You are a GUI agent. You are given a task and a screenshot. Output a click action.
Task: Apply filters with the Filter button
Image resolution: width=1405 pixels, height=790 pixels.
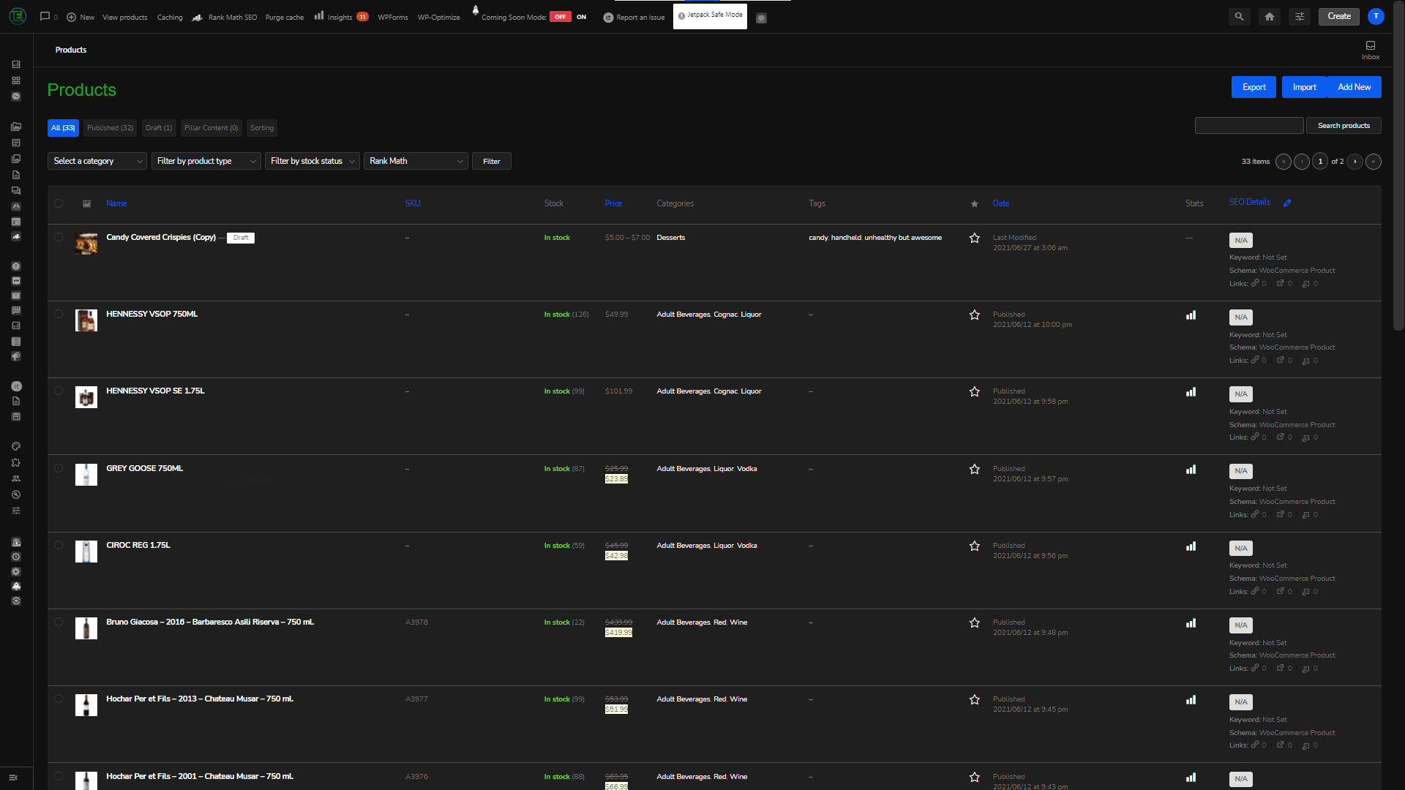point(492,161)
